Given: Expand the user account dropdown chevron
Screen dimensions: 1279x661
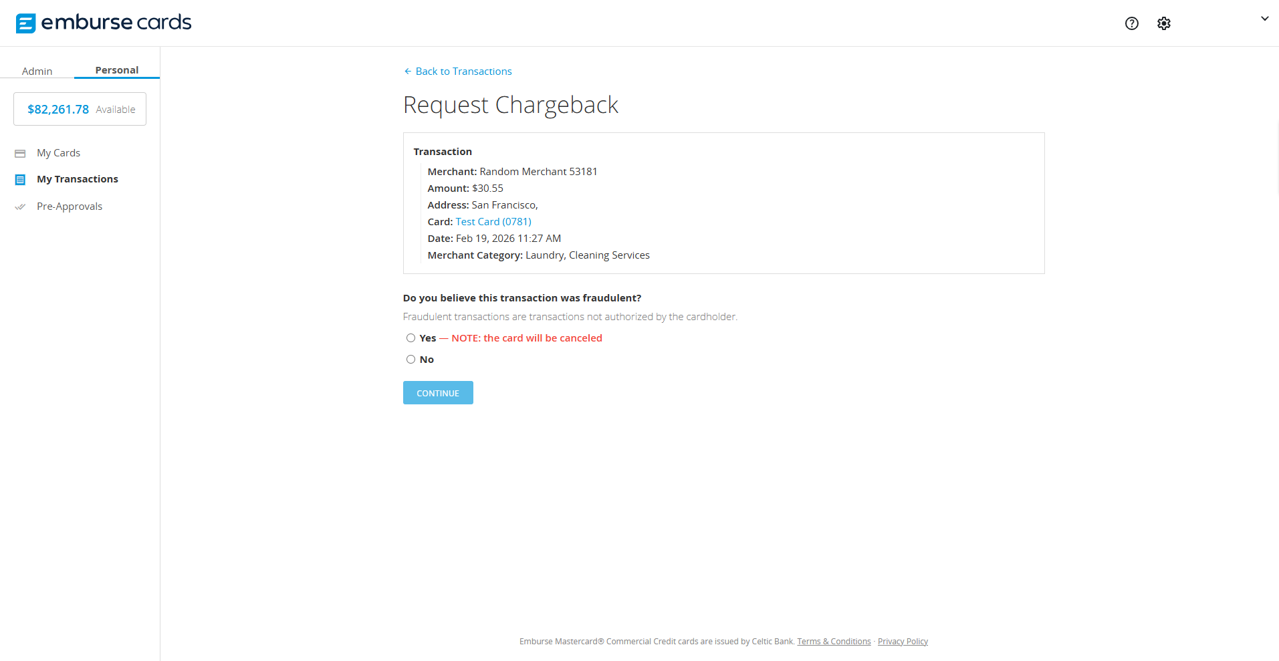Looking at the screenshot, I should point(1264,19).
